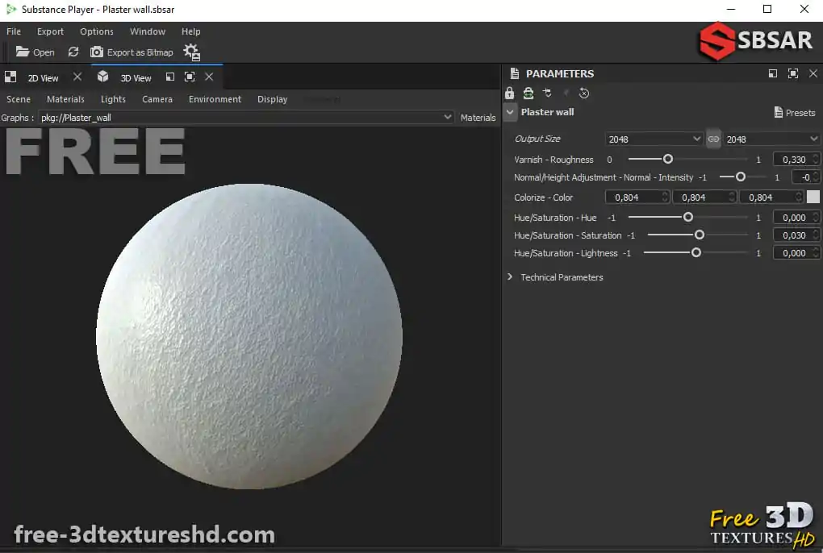Undock the 3D View panel
Viewport: 823px width, 553px height.
pyautogui.click(x=170, y=77)
